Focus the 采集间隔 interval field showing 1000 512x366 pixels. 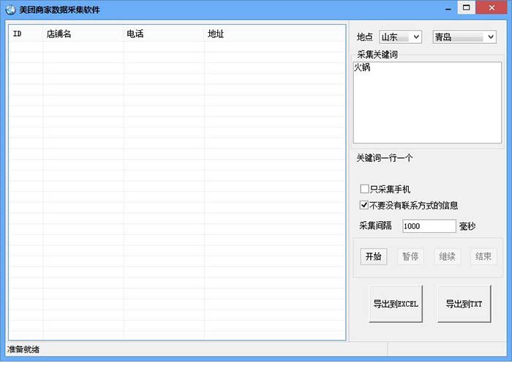point(429,226)
